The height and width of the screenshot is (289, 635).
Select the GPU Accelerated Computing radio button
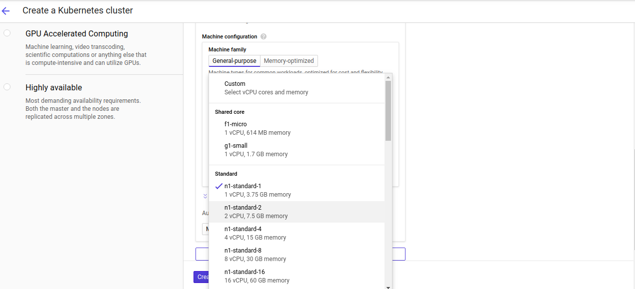tap(7, 32)
